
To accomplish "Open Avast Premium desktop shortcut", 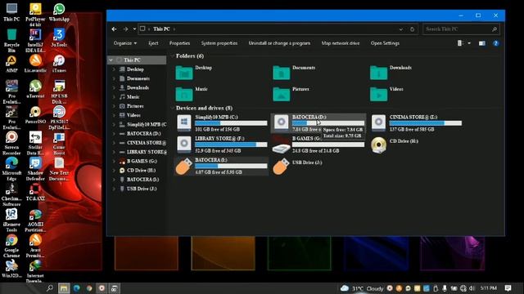I will [35, 246].
